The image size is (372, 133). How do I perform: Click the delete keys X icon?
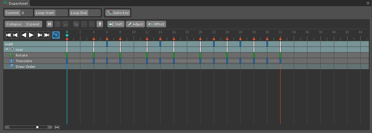[x=92, y=24]
